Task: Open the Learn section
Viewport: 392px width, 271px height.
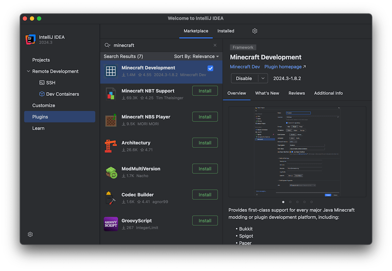Action: 38,128
